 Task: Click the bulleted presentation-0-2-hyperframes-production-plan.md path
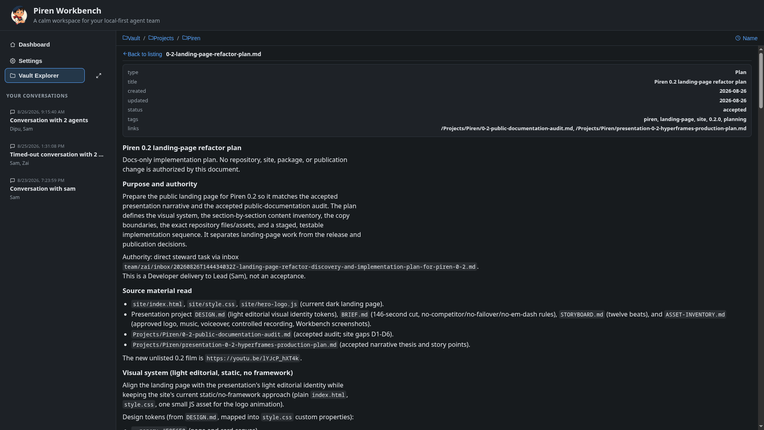[235, 345]
